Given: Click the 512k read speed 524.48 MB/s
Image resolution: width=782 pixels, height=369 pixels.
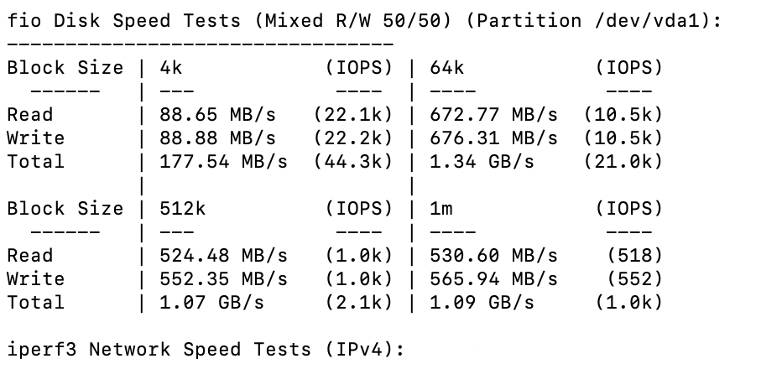Looking at the screenshot, I should (223, 256).
